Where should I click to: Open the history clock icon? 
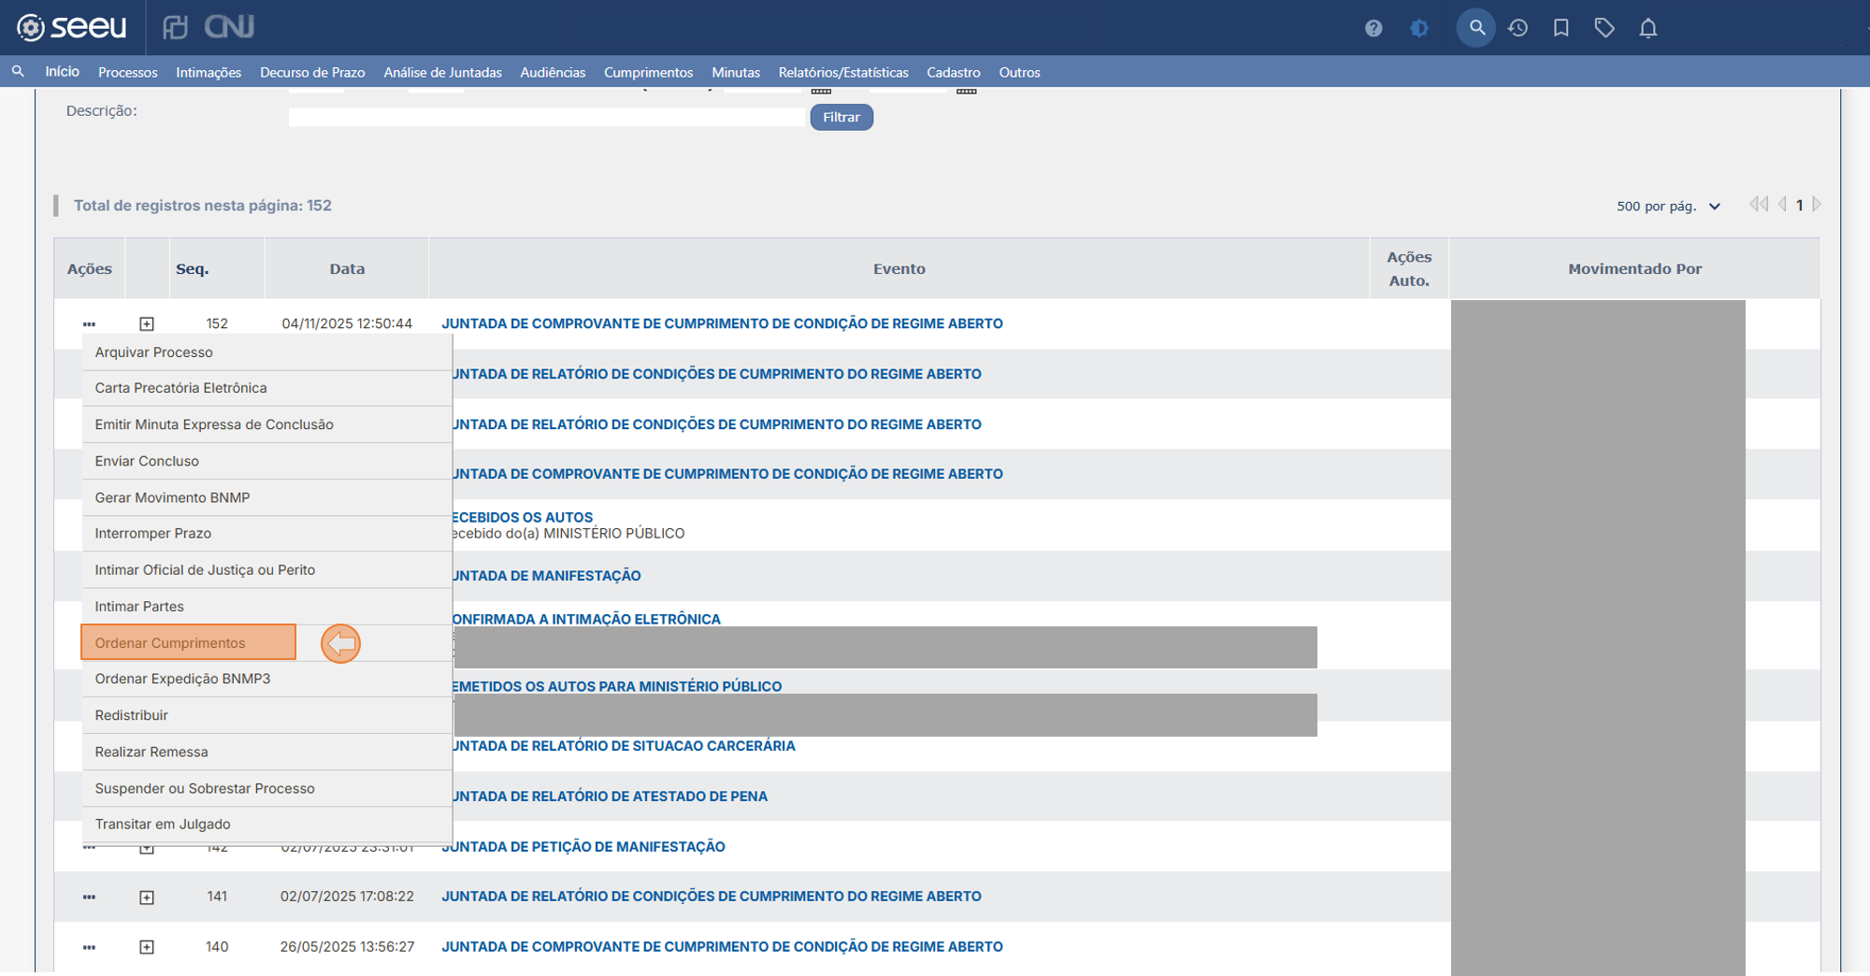1518,28
